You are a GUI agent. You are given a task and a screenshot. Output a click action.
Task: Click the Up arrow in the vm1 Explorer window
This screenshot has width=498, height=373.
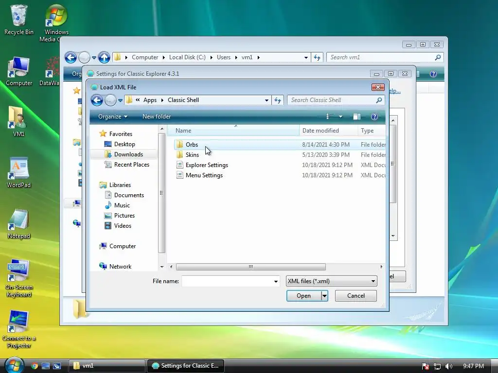[104, 57]
